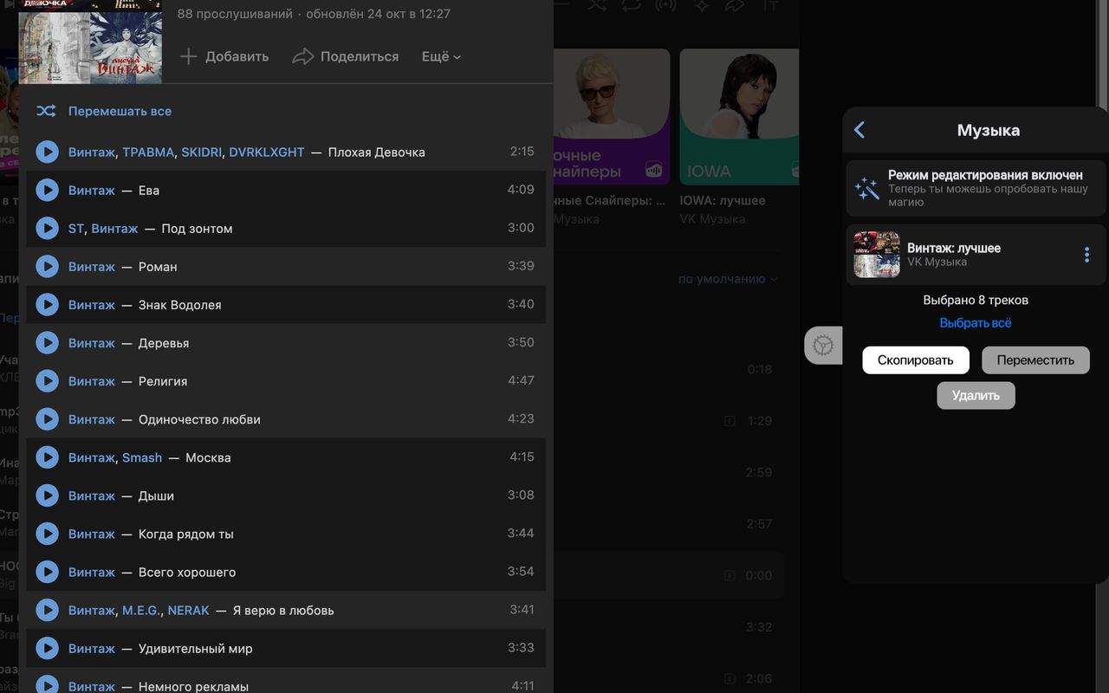Open the Ночные Снайперы playlist card
Viewport: 1109px width, 693px height.
point(610,117)
